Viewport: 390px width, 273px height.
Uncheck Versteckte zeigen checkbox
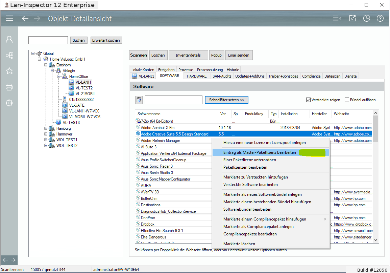(x=309, y=100)
